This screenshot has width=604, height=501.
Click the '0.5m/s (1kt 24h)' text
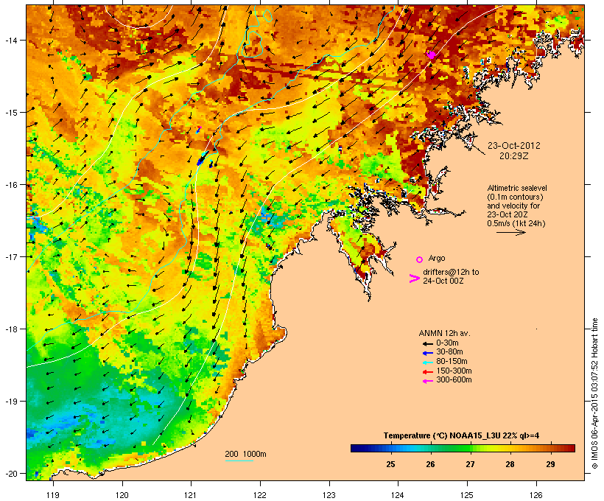tap(516, 223)
